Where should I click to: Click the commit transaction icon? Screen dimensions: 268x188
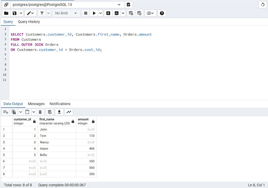131,13
